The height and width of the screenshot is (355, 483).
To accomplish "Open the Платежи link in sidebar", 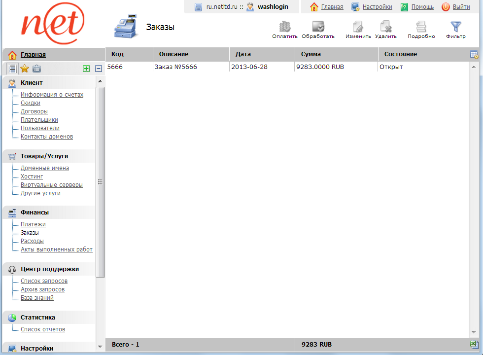I will point(33,224).
